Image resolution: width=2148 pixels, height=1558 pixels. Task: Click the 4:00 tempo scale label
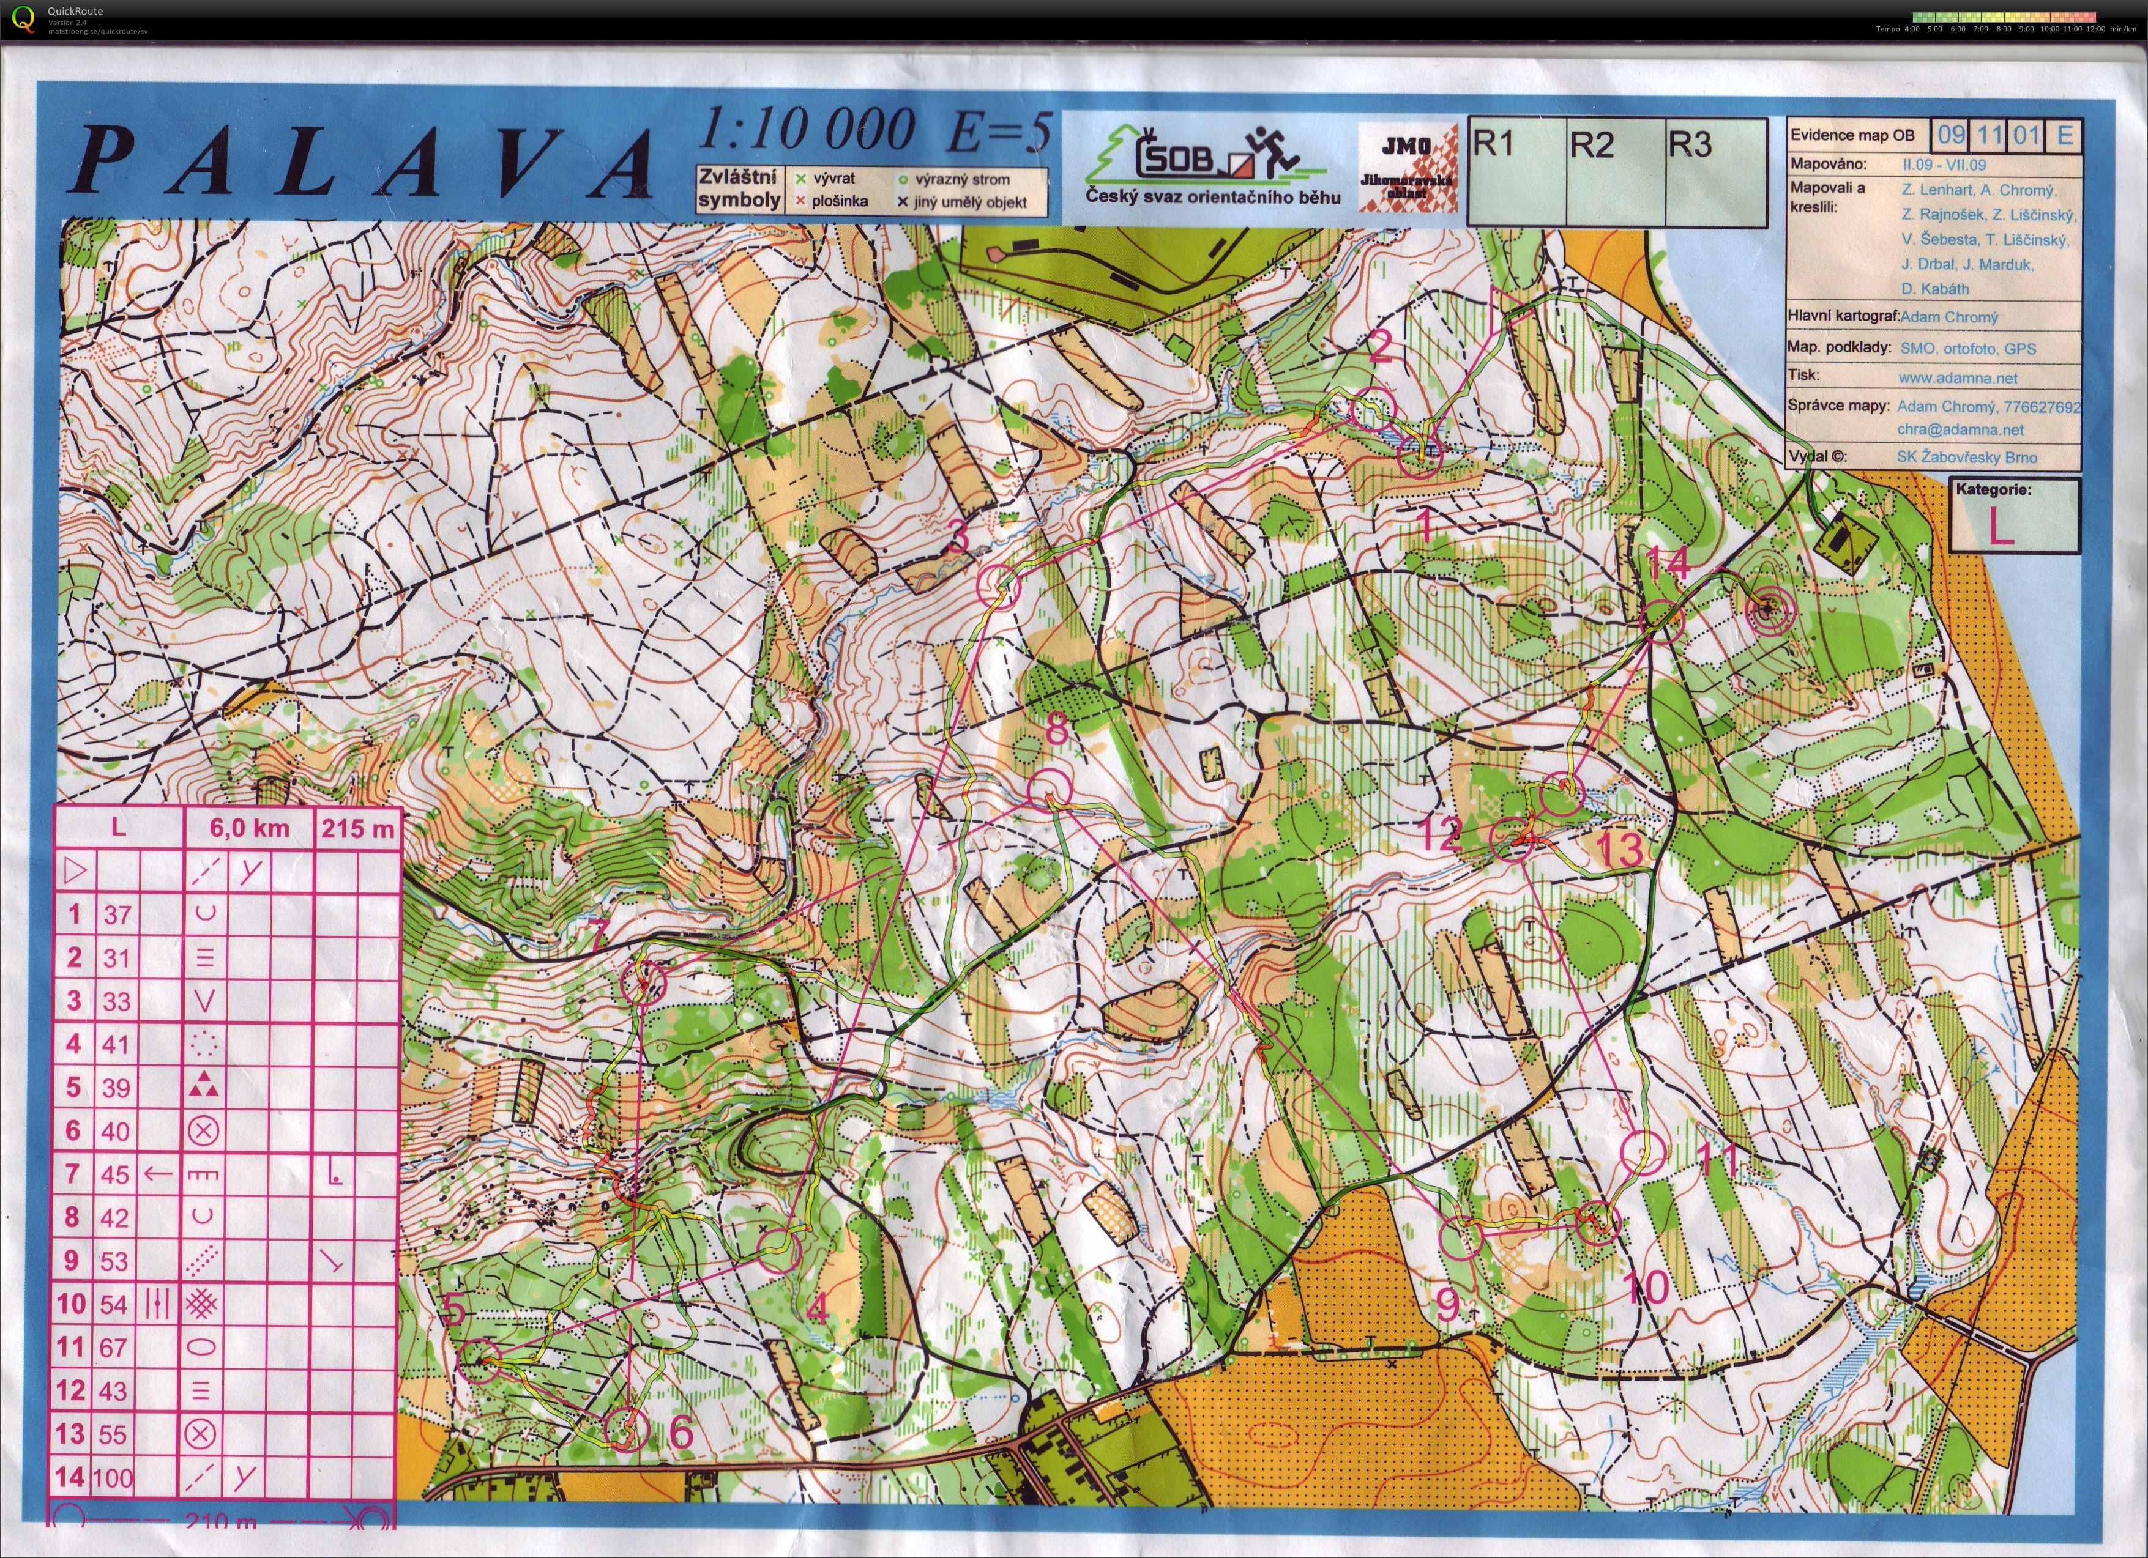coord(1911,29)
